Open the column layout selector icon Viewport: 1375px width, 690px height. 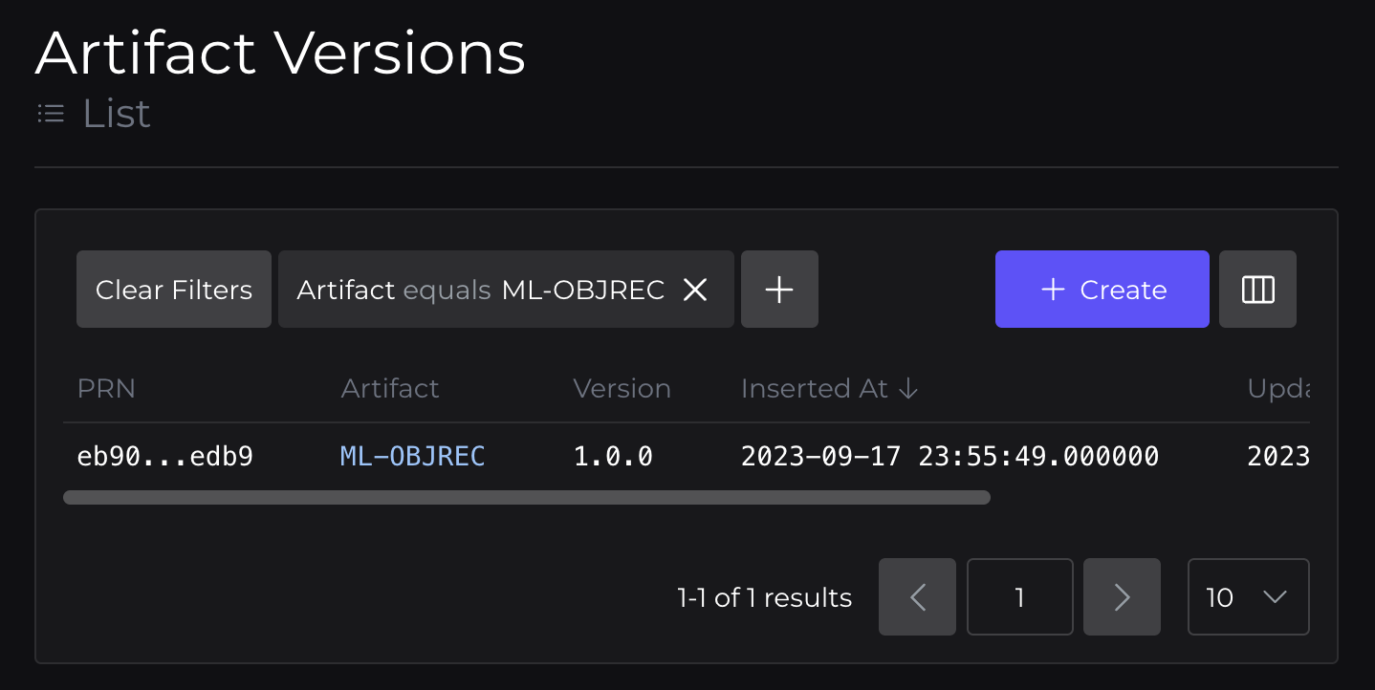1257,290
